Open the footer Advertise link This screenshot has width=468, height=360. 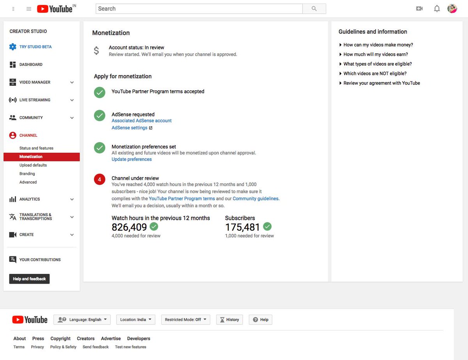pos(111,339)
